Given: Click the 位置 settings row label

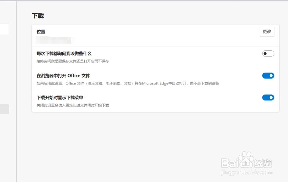Looking at the screenshot, I should point(41,31).
